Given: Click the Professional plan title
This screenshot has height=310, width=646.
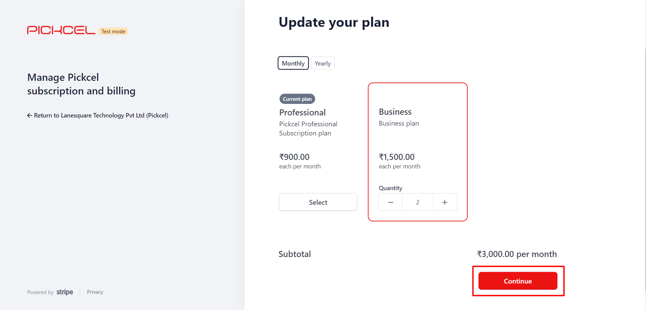Looking at the screenshot, I should [303, 112].
